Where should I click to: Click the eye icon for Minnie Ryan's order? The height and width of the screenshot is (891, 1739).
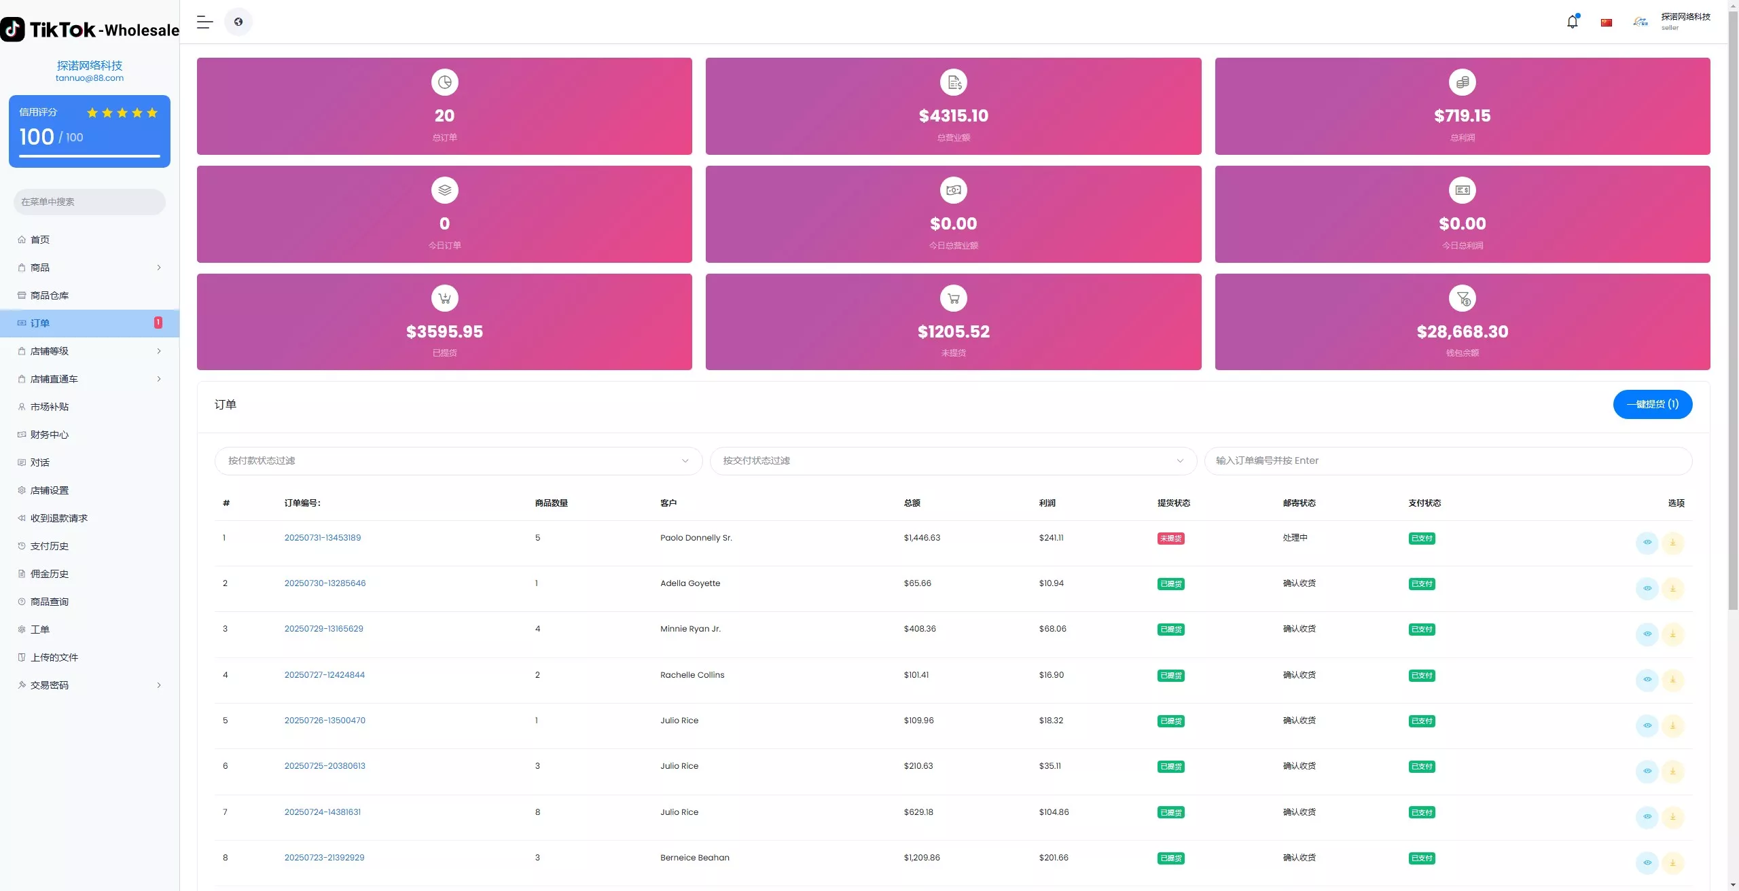pos(1647,634)
